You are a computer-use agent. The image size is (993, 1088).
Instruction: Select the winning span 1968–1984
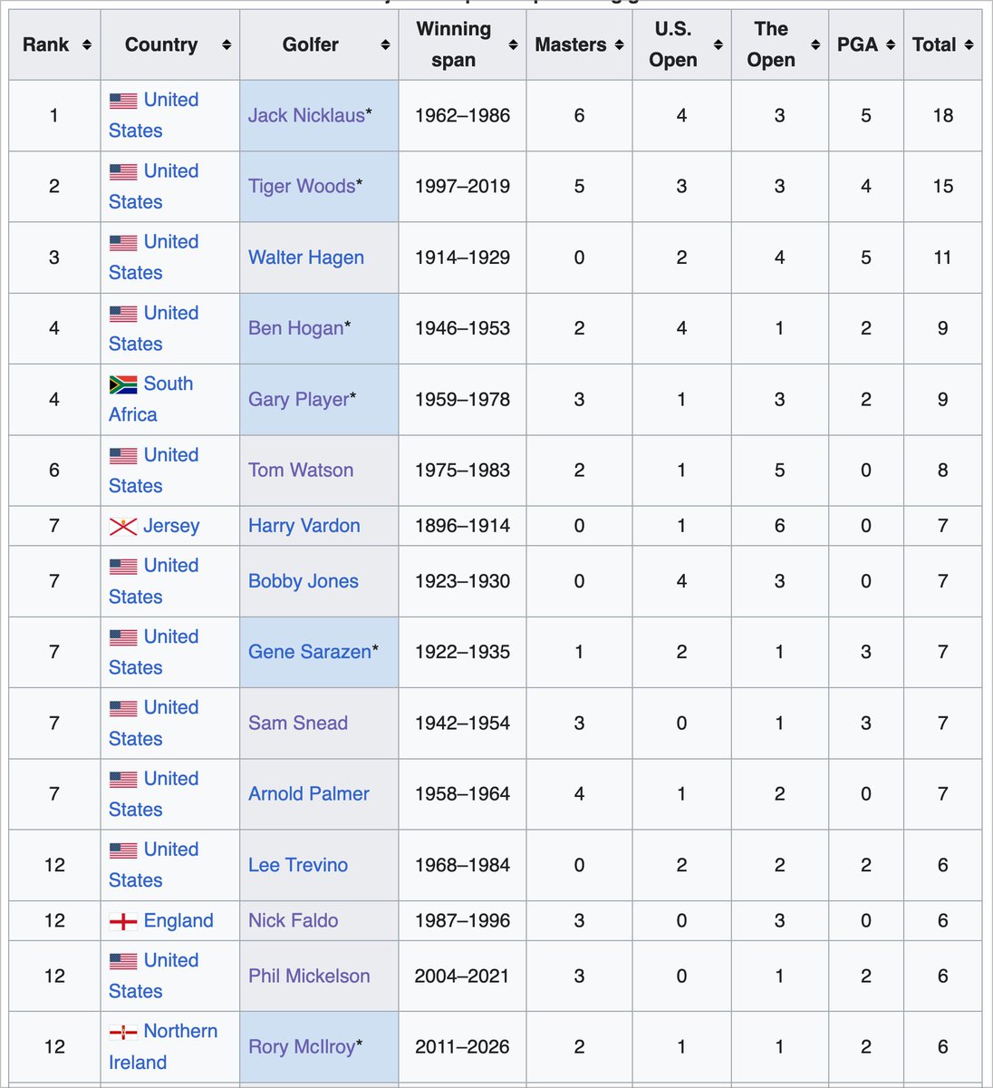coord(462,865)
